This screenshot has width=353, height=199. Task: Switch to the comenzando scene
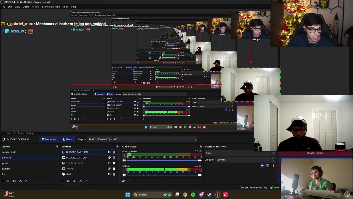click(x=30, y=152)
